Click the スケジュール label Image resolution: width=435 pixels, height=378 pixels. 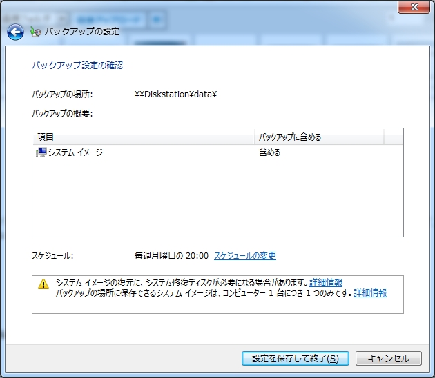click(x=52, y=255)
